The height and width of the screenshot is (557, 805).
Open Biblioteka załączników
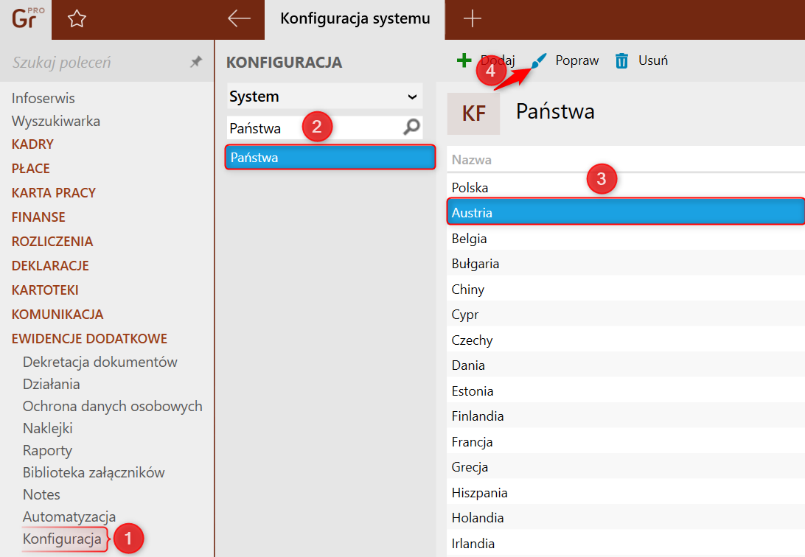[x=94, y=472]
